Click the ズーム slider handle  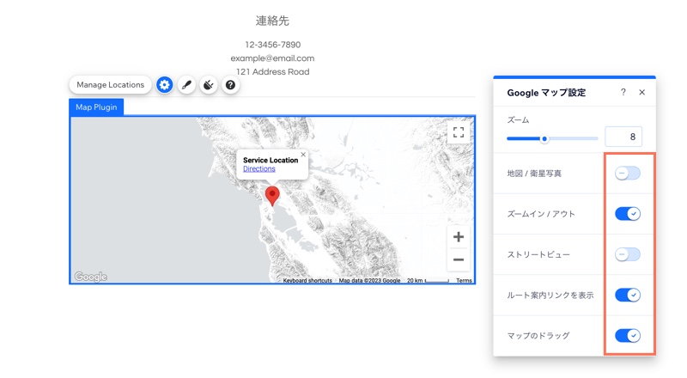coord(544,138)
